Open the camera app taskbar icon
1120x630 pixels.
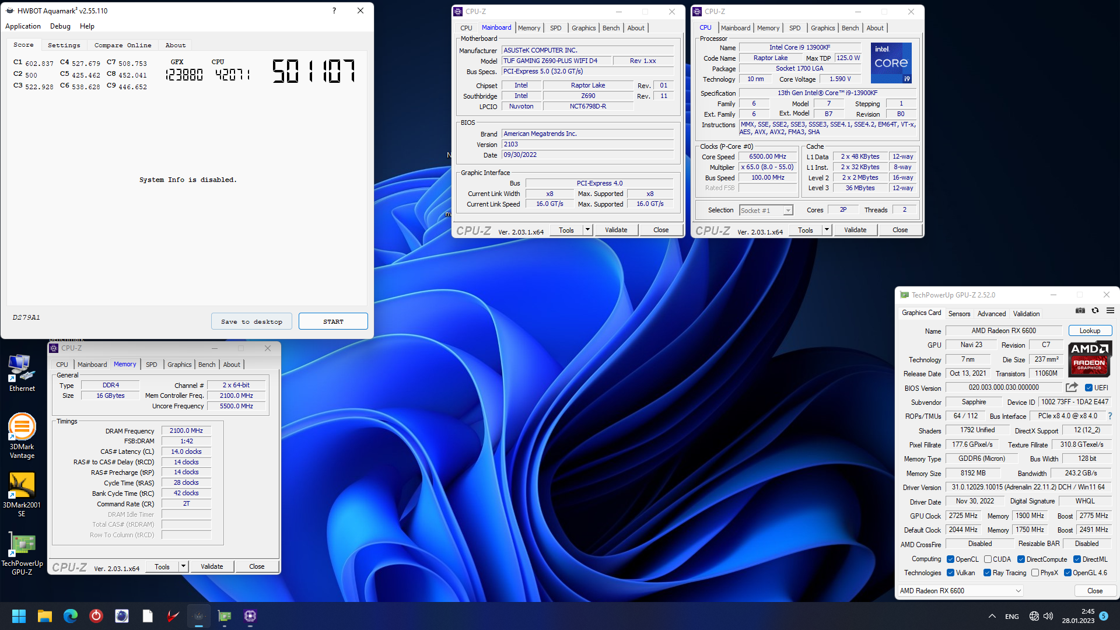122,616
